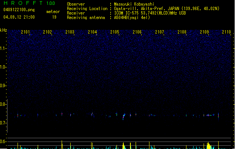Click the antenna value A504HB(yagi 4el)

click(132, 18)
